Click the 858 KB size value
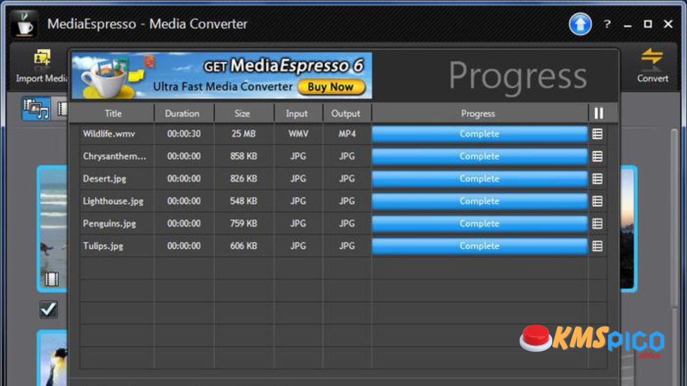Viewport: 687px width, 386px height. (x=244, y=156)
